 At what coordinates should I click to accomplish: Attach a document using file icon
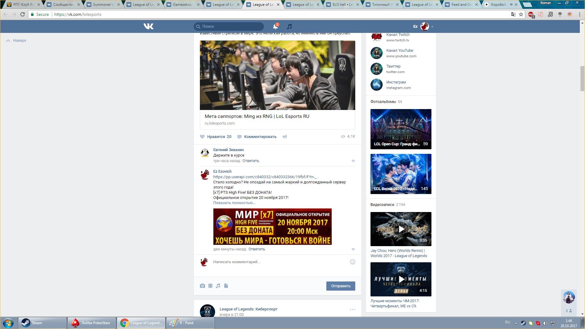(x=226, y=286)
